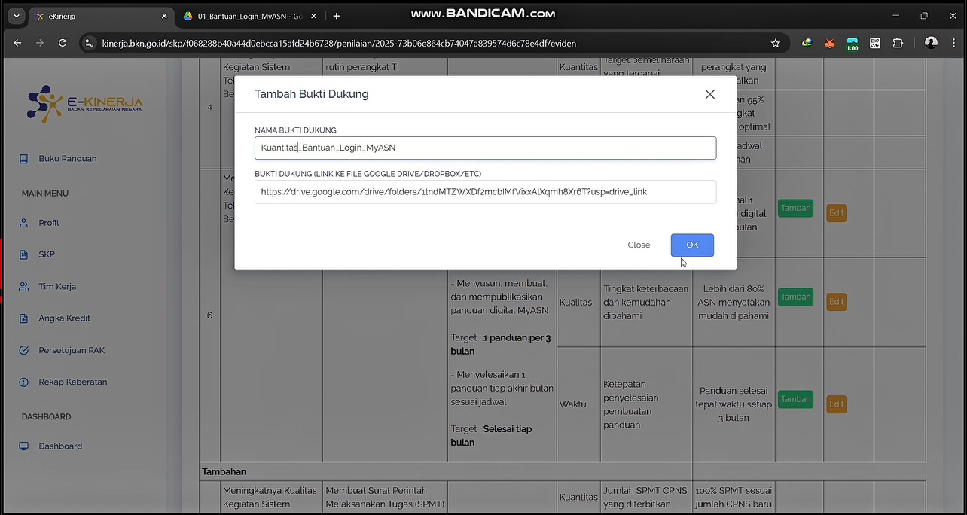
Task: Open a new browser tab
Action: click(x=337, y=16)
